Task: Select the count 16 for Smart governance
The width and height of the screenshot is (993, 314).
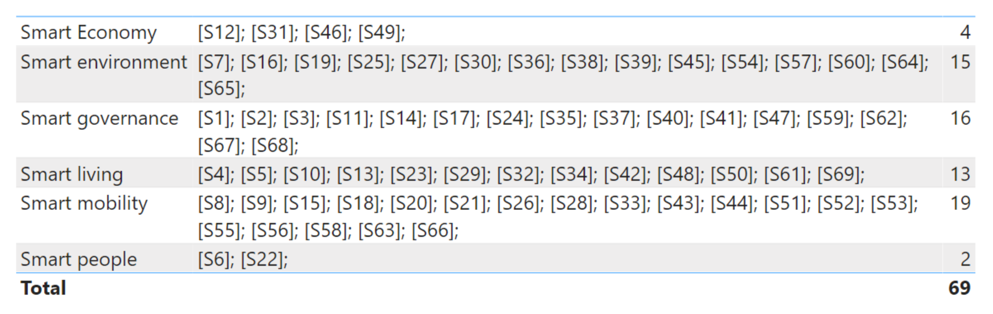Action: [960, 119]
